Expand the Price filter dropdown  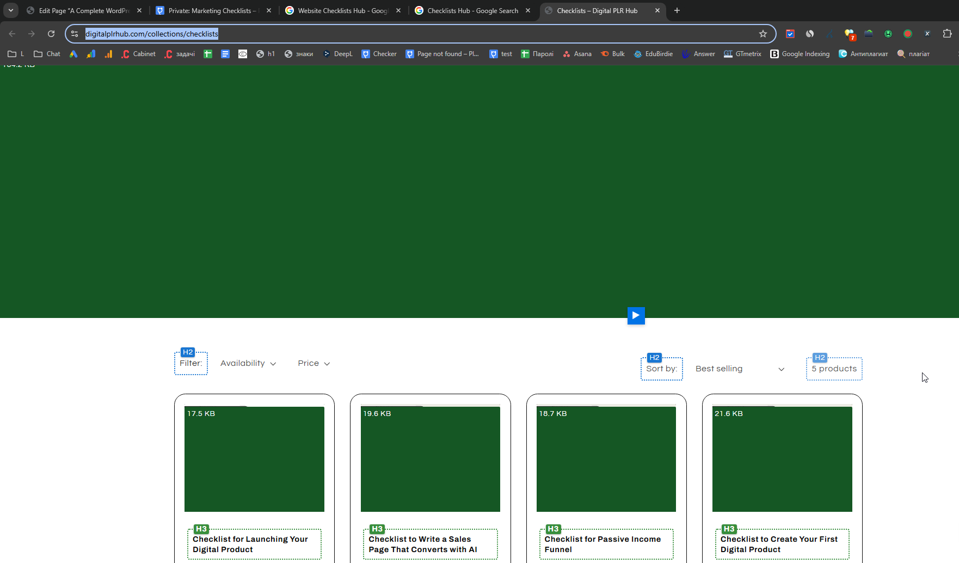314,363
